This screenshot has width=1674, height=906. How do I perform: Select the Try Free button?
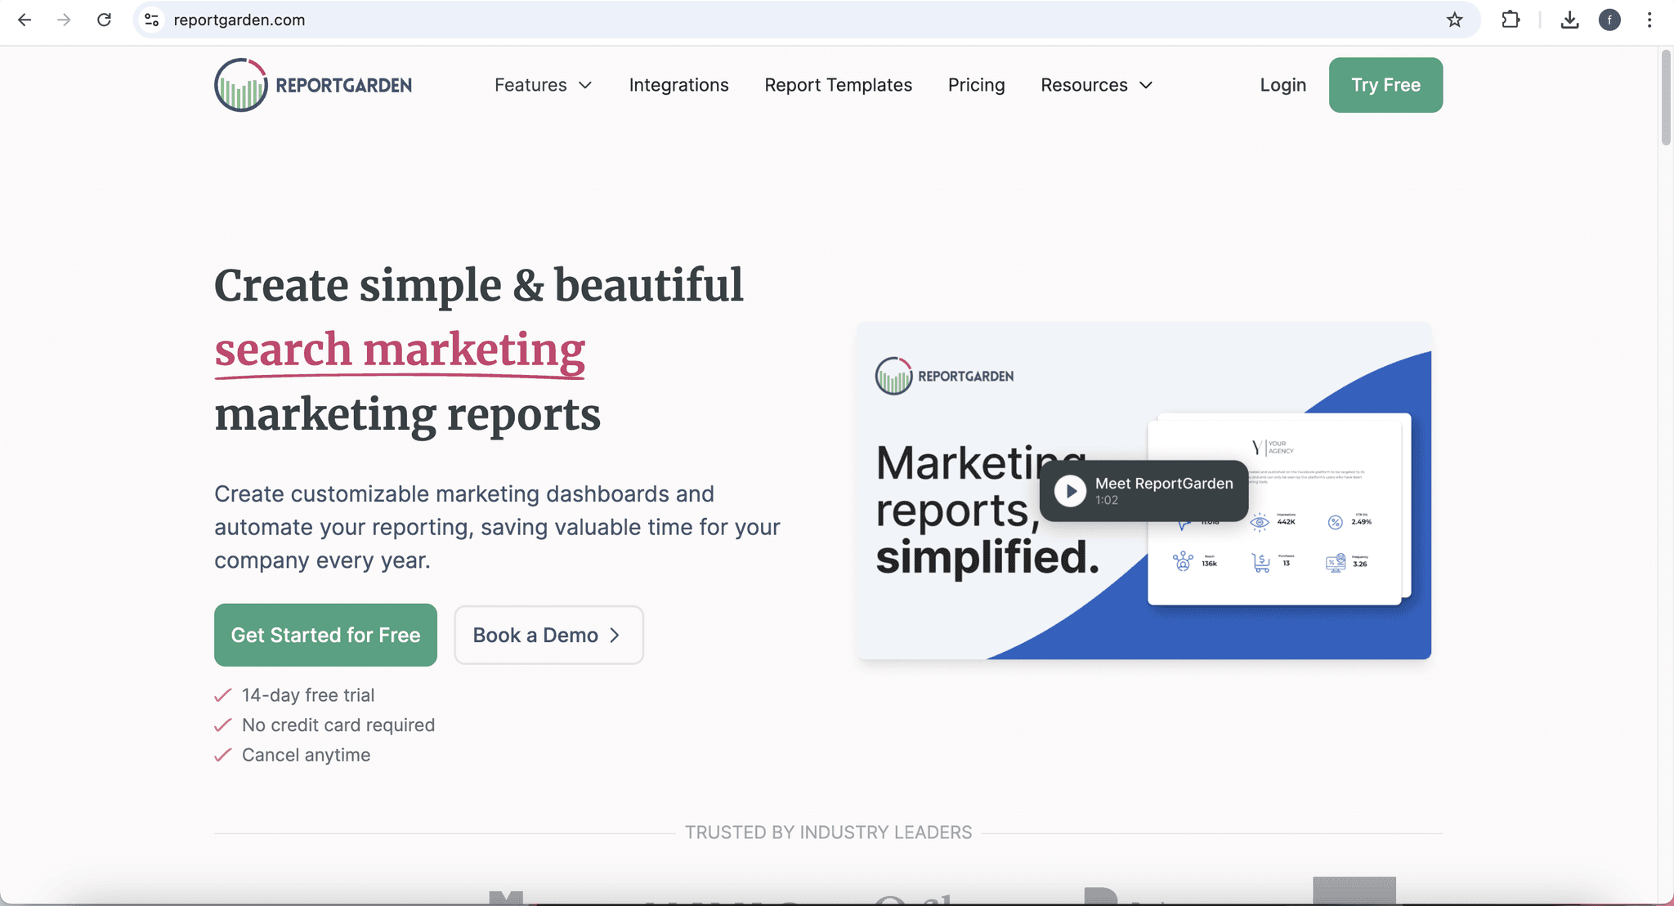(x=1385, y=84)
